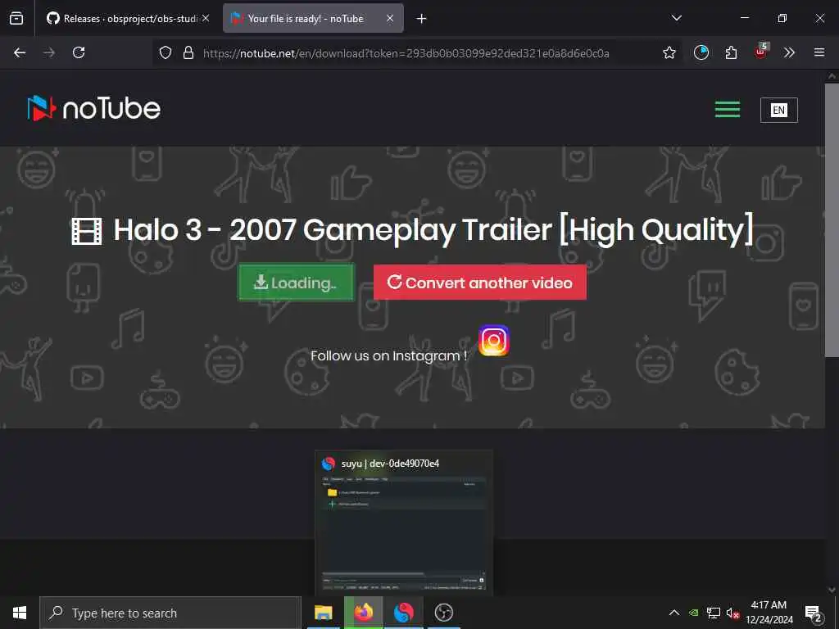The image size is (839, 629).
Task: Select the suyu window preview thumbnail
Action: click(x=404, y=523)
